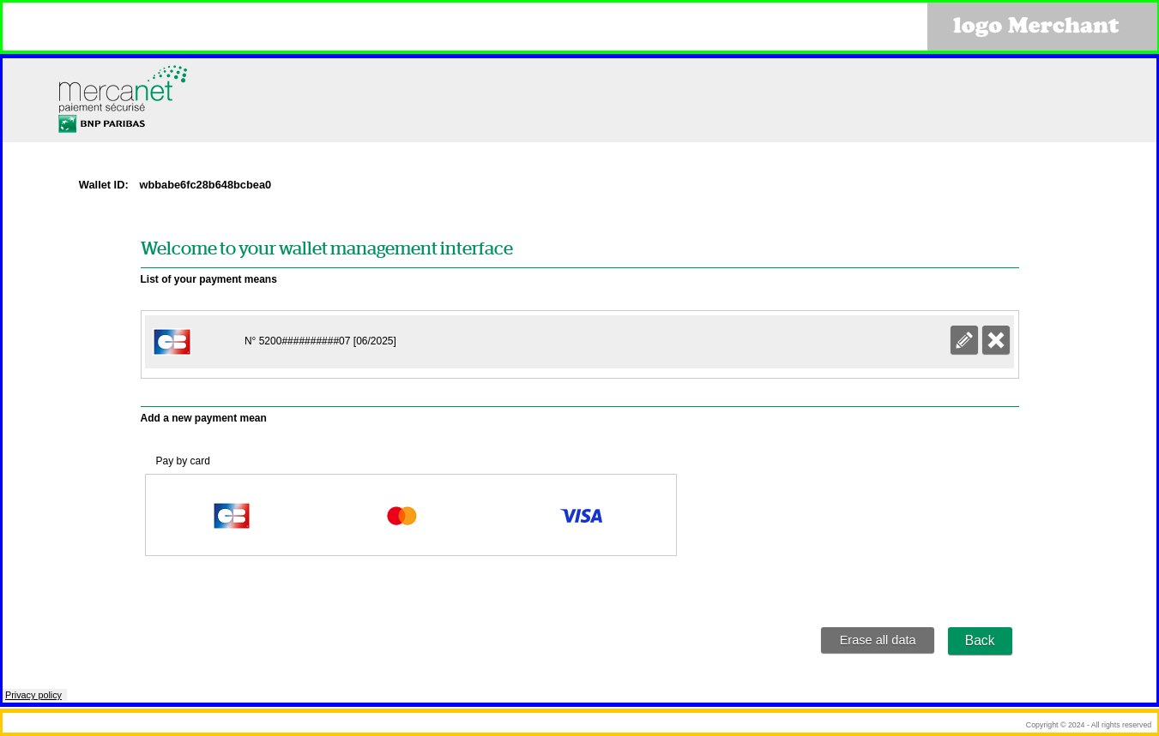
Task: Click the copyright notice in footer
Action: click(1088, 725)
